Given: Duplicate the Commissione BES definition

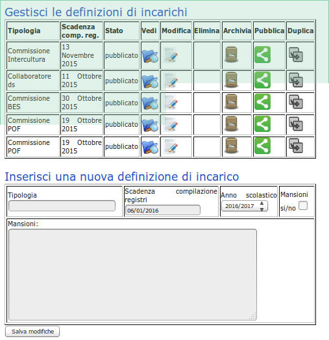Looking at the screenshot, I should (x=296, y=102).
